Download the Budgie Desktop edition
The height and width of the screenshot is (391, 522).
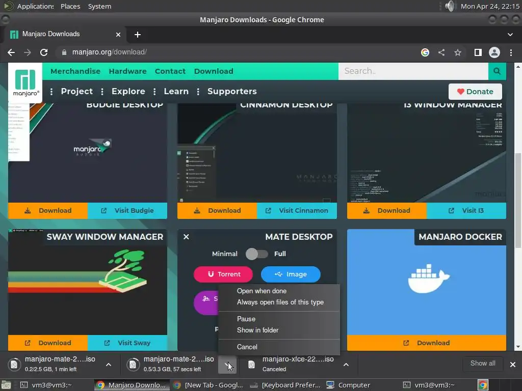click(x=48, y=211)
